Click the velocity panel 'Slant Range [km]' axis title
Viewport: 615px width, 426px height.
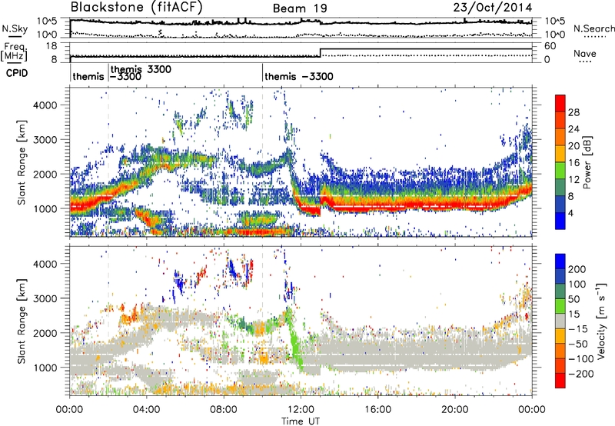pyautogui.click(x=22, y=321)
